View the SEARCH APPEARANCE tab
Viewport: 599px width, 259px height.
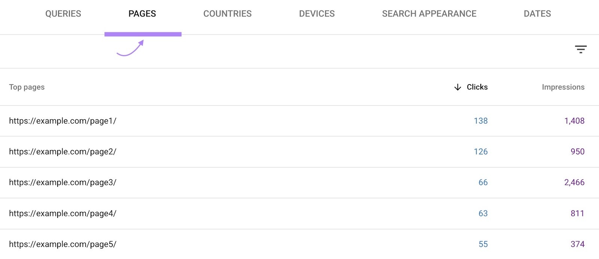click(429, 14)
